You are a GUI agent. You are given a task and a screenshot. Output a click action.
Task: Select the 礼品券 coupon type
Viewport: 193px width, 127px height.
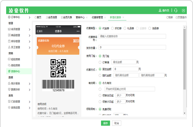pos(125,28)
